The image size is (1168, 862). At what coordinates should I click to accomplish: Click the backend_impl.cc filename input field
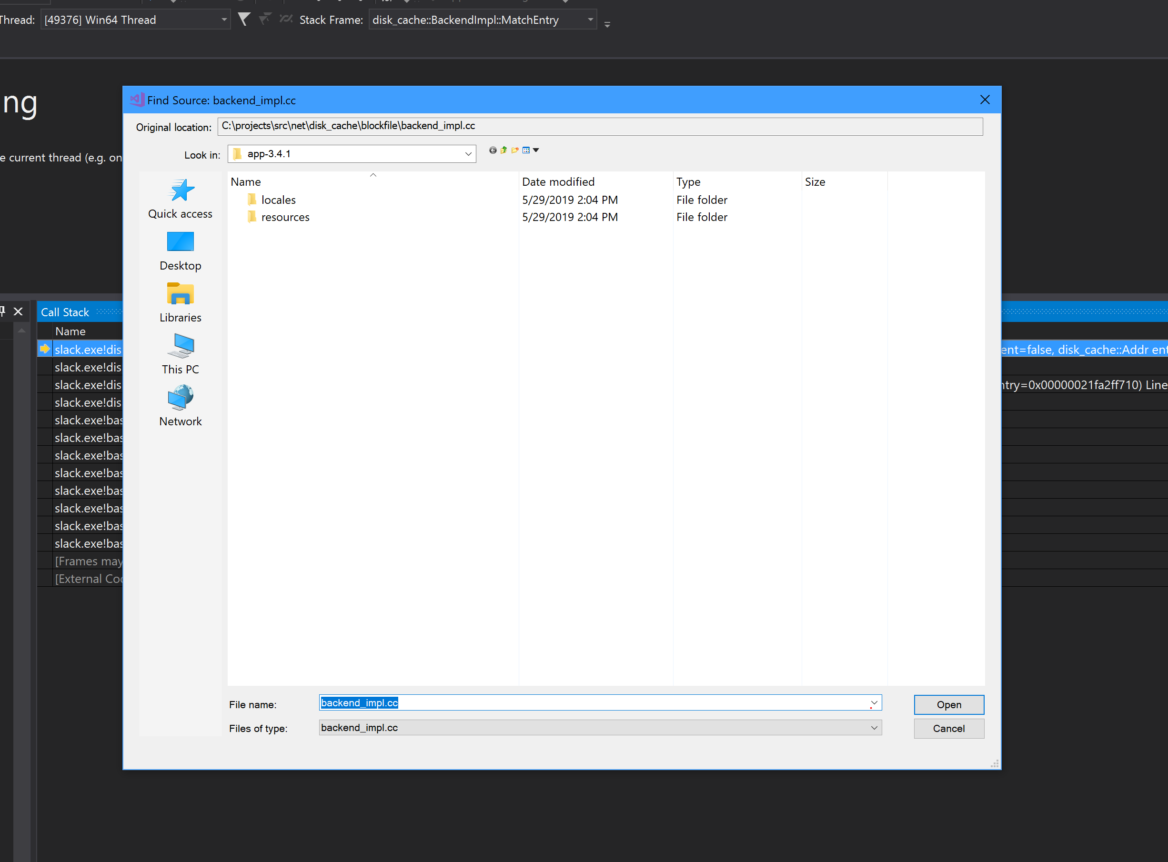(599, 702)
